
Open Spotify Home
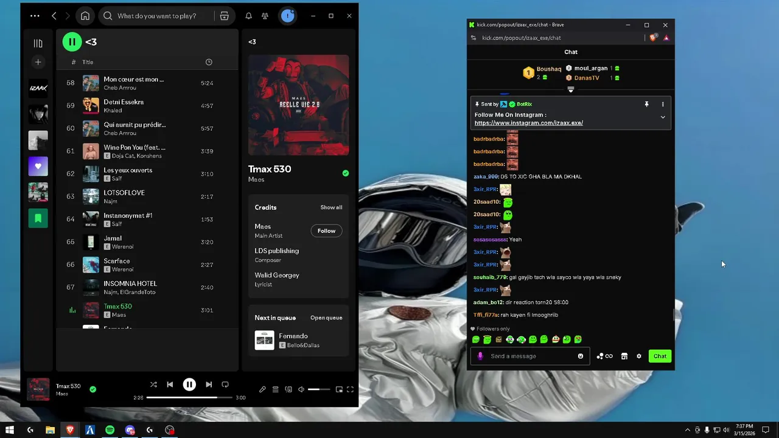tap(85, 16)
